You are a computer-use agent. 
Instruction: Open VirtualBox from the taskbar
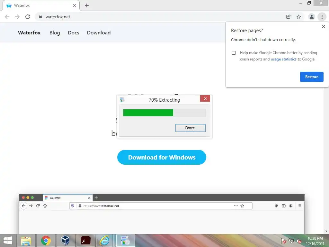pos(66,241)
